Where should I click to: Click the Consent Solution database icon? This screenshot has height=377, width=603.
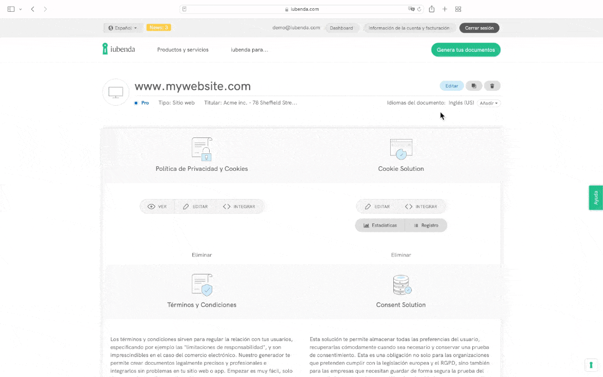click(401, 285)
